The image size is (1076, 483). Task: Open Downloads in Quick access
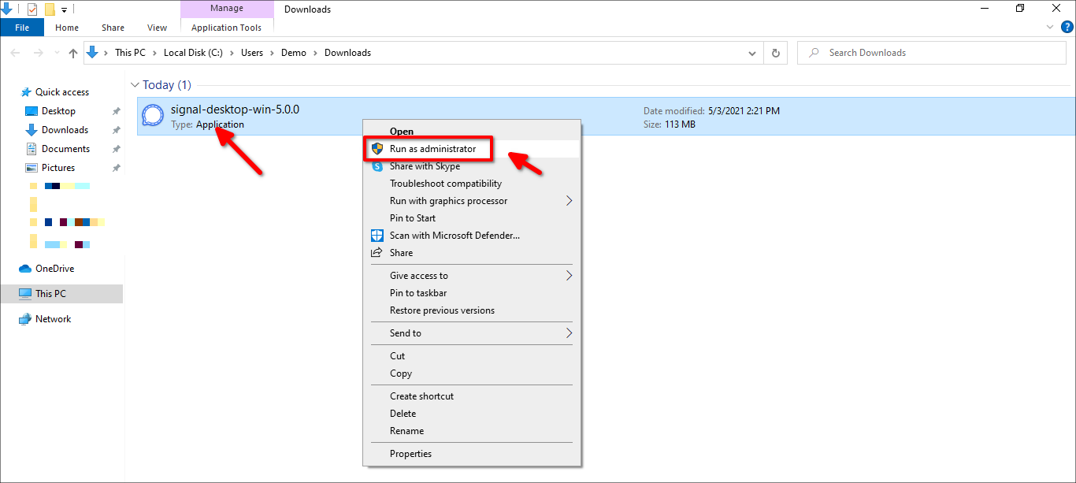pos(65,130)
